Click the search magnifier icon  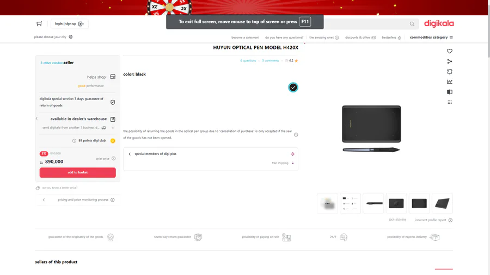[412, 24]
